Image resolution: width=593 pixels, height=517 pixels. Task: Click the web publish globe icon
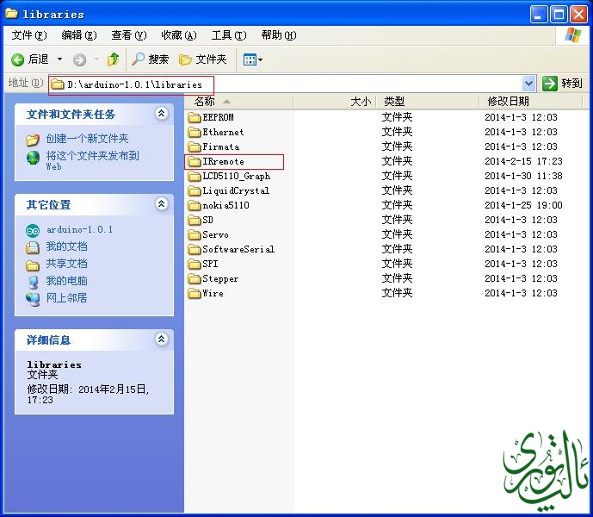click(33, 158)
